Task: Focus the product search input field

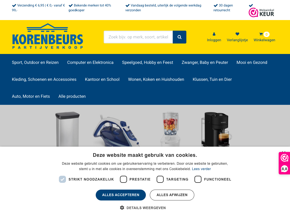Action: coord(138,37)
